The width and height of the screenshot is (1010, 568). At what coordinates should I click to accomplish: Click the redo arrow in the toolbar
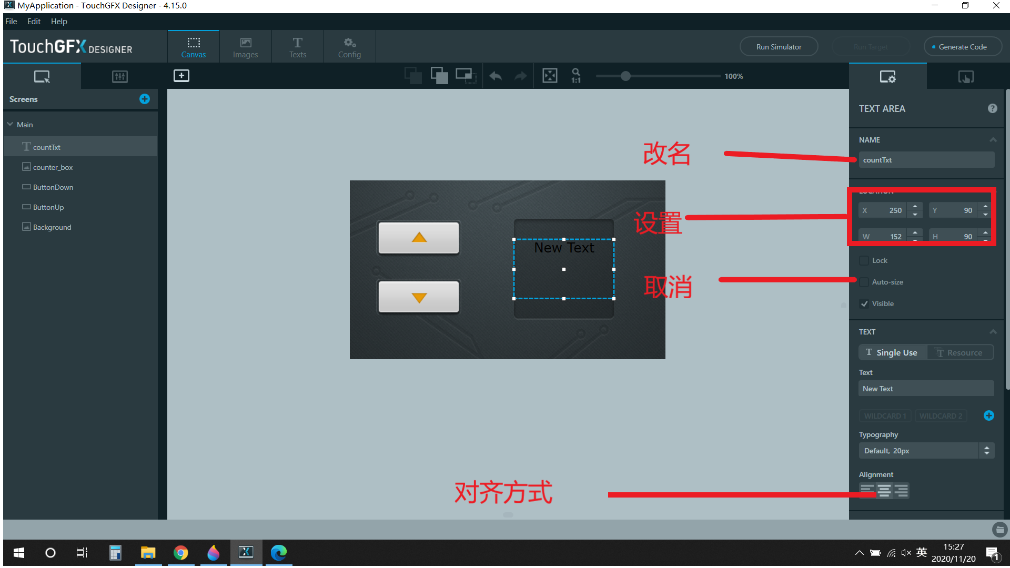(520, 76)
